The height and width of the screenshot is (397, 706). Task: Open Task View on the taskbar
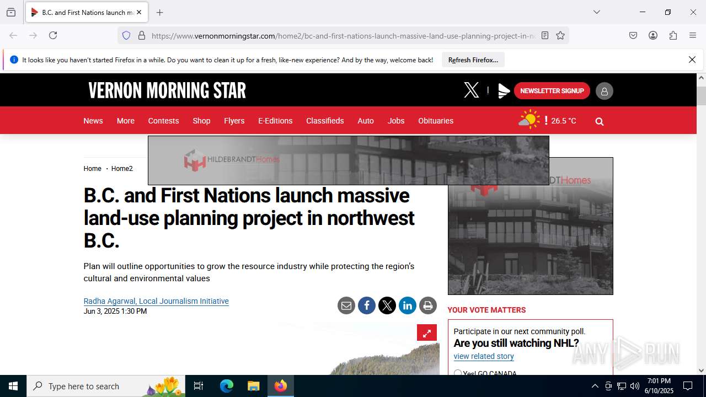(x=199, y=386)
